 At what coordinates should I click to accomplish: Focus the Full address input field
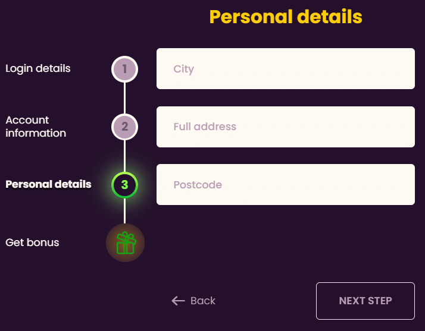click(x=286, y=127)
